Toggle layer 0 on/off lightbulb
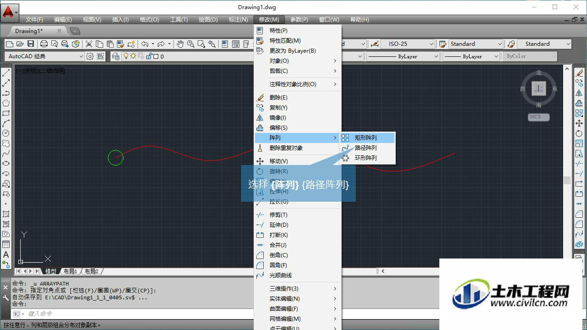 pyautogui.click(x=127, y=56)
